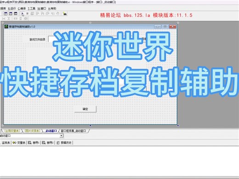Image resolution: width=239 pixels, height=179 pixels.
Task: Click the 确定 button on the form
Action: (x=85, y=109)
